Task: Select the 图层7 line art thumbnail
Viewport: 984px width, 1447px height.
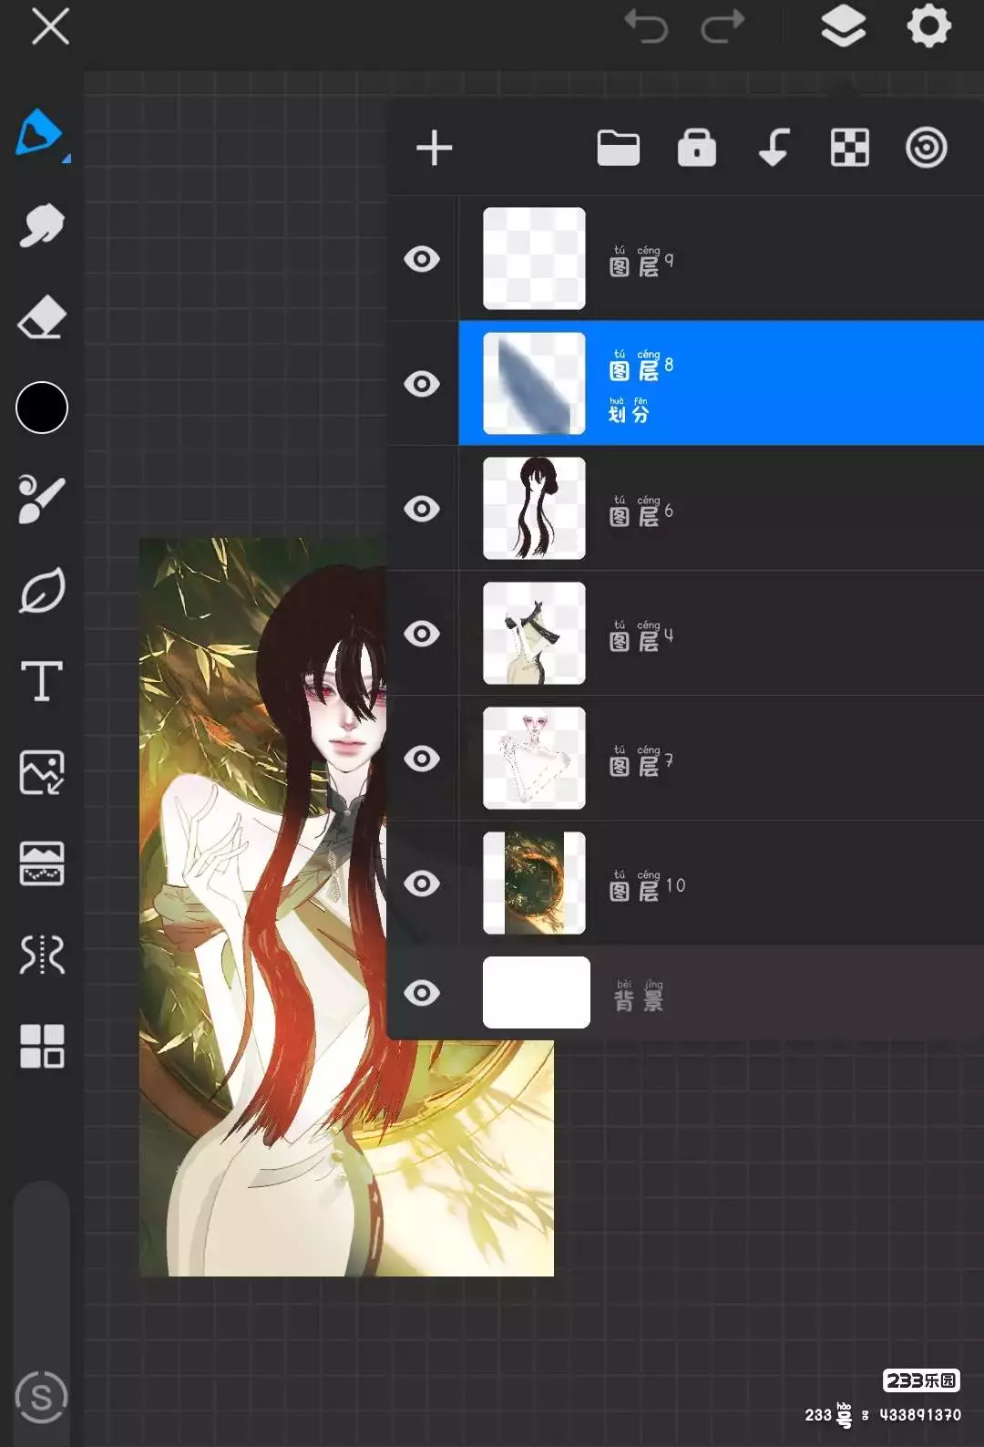Action: coord(534,758)
